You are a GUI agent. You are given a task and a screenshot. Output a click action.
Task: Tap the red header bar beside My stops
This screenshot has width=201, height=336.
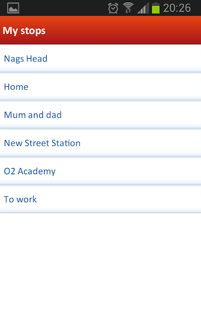click(124, 30)
